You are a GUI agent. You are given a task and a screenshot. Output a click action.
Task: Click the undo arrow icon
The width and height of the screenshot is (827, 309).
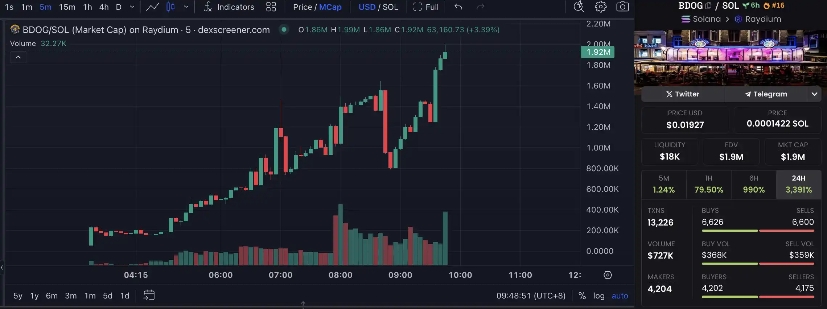point(458,7)
